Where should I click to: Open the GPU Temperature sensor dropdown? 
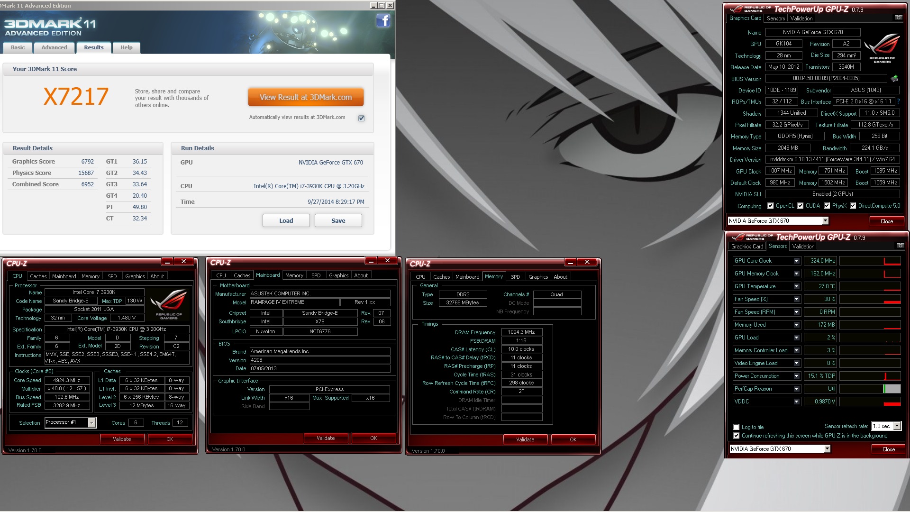click(x=796, y=286)
